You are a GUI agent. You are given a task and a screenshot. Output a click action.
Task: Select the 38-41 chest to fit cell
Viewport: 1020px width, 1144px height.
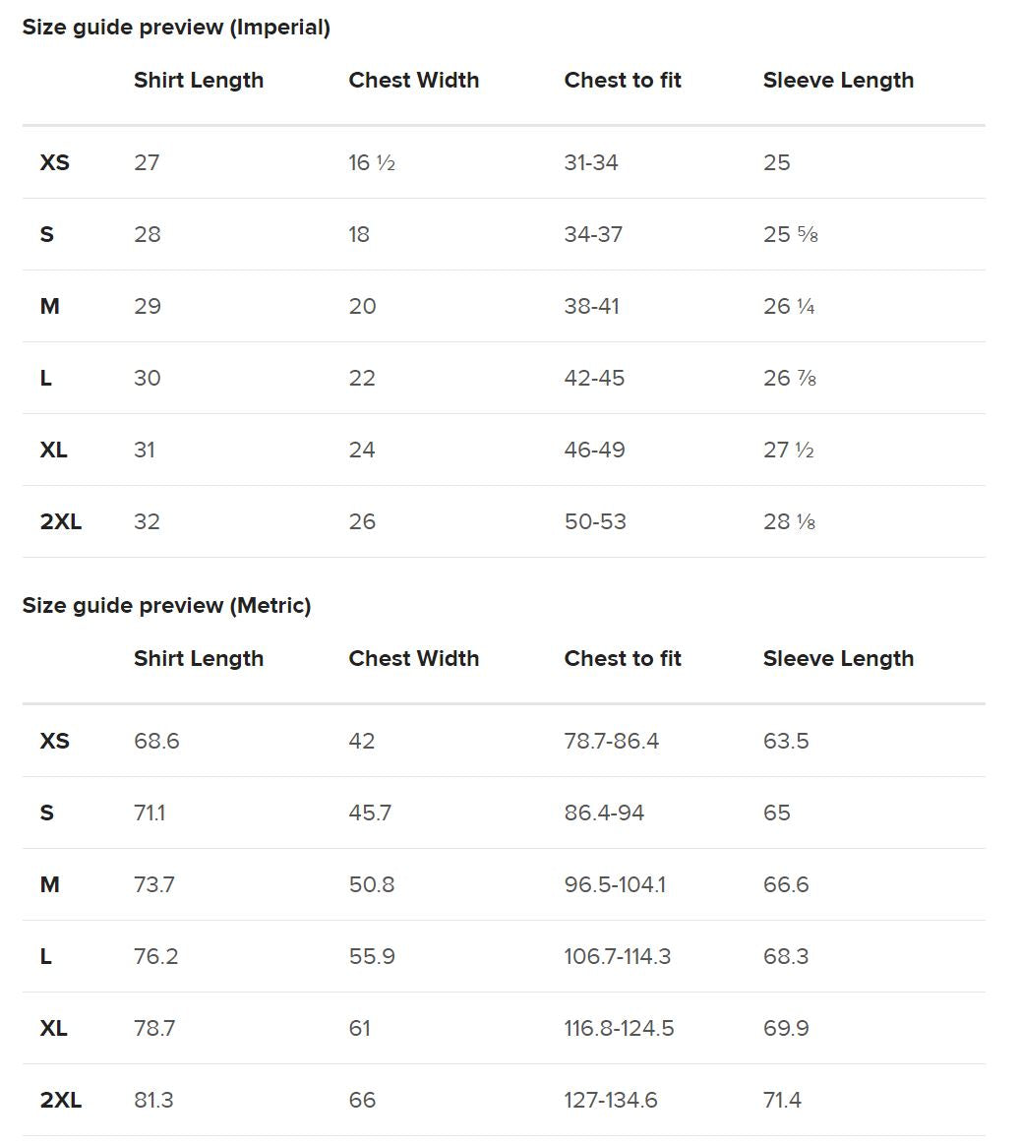[592, 307]
